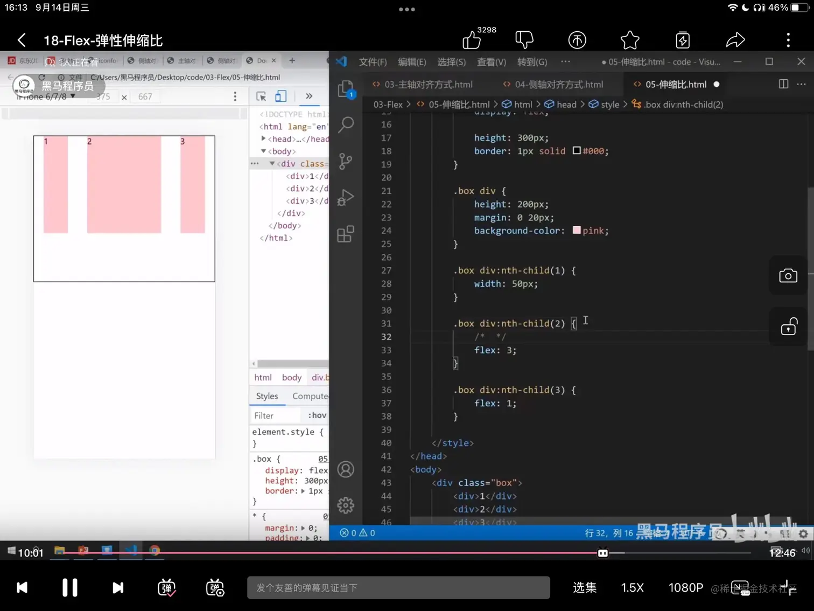
Task: Pause the video playback
Action: pyautogui.click(x=70, y=587)
